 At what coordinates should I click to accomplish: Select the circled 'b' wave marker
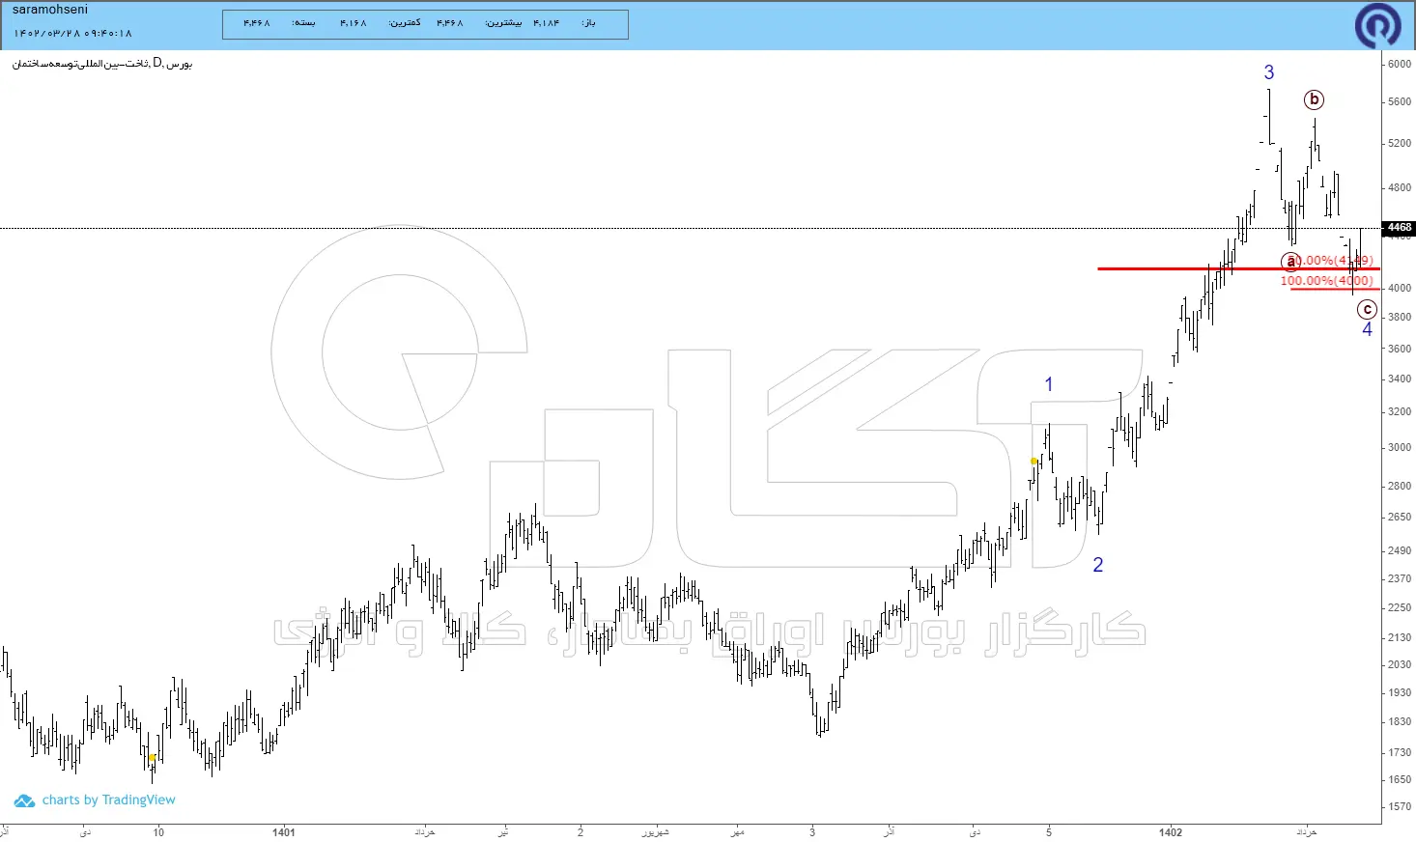coord(1314,99)
